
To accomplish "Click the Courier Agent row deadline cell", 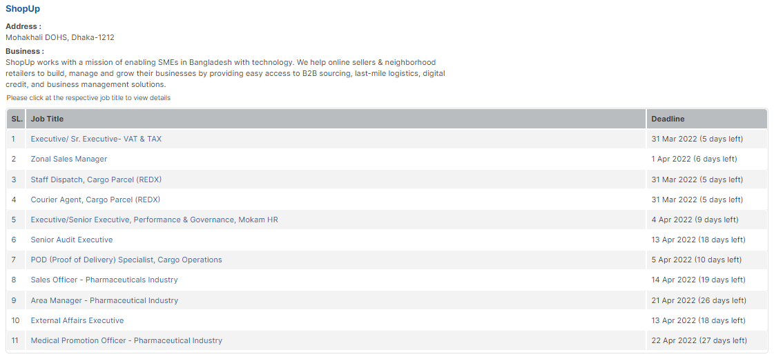I will 707,200.
